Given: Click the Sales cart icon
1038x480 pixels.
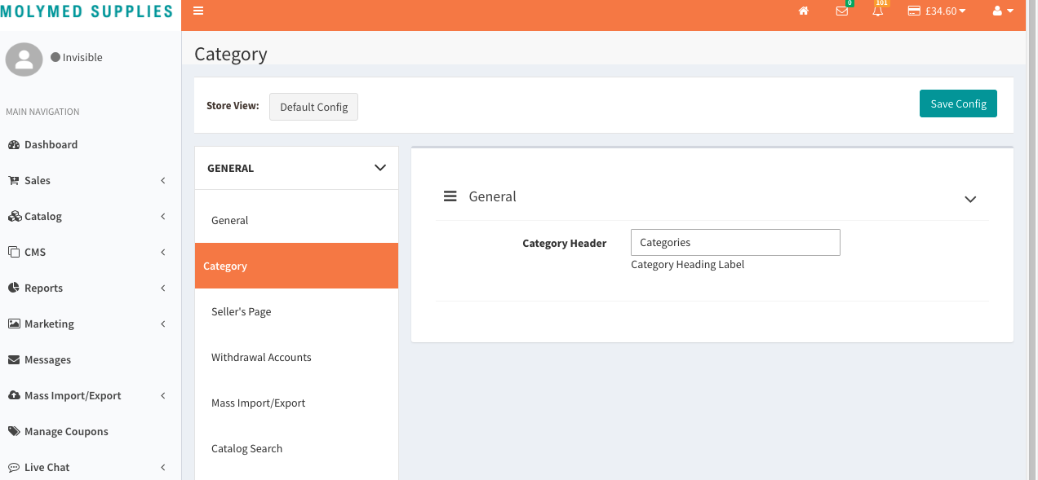Looking at the screenshot, I should 14,180.
